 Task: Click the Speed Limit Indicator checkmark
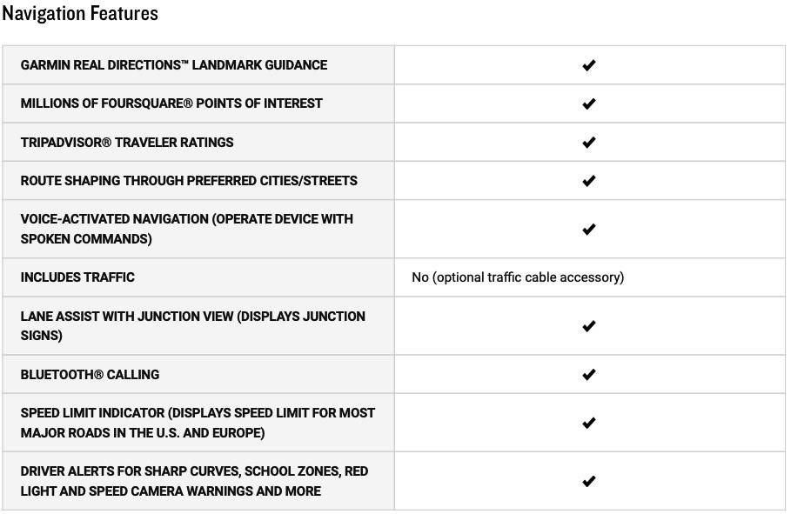point(589,423)
